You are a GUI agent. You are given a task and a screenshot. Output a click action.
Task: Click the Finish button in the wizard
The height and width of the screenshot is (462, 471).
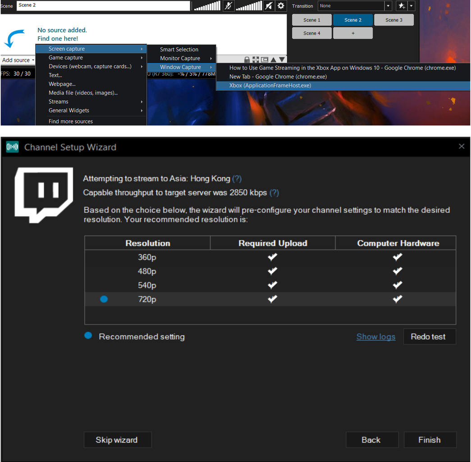pyautogui.click(x=430, y=439)
